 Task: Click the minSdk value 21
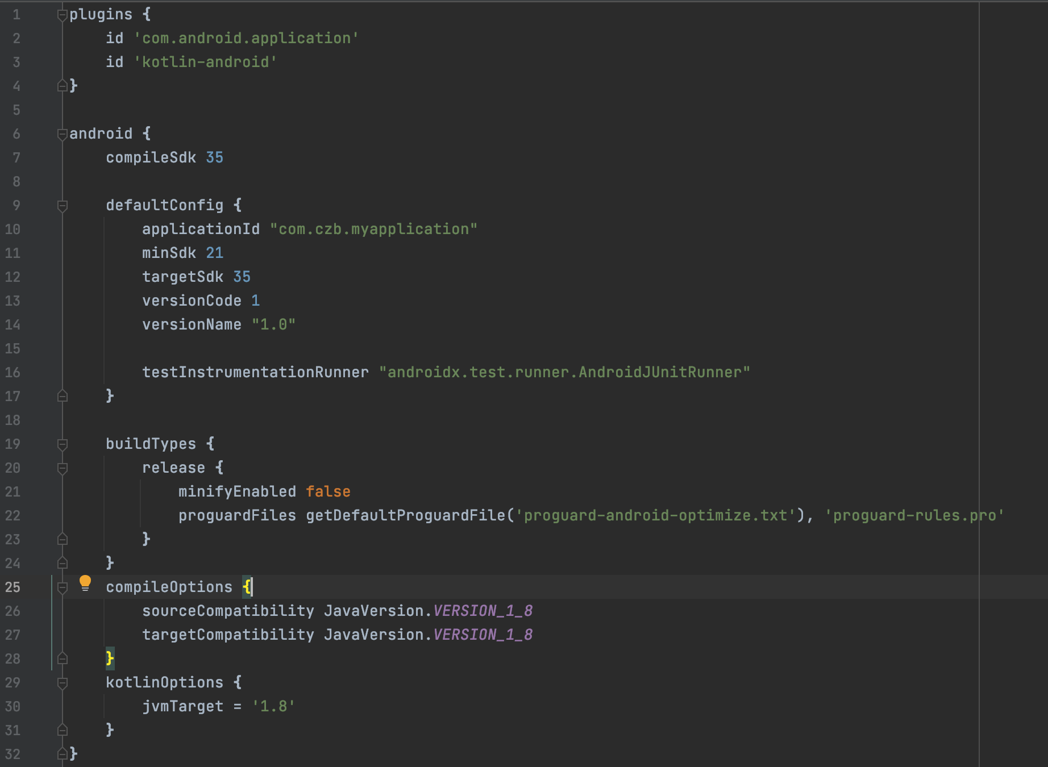coord(216,253)
